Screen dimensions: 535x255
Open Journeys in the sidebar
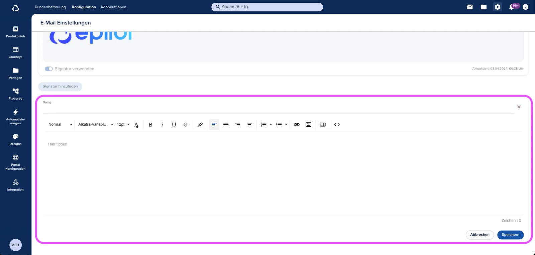pyautogui.click(x=15, y=53)
